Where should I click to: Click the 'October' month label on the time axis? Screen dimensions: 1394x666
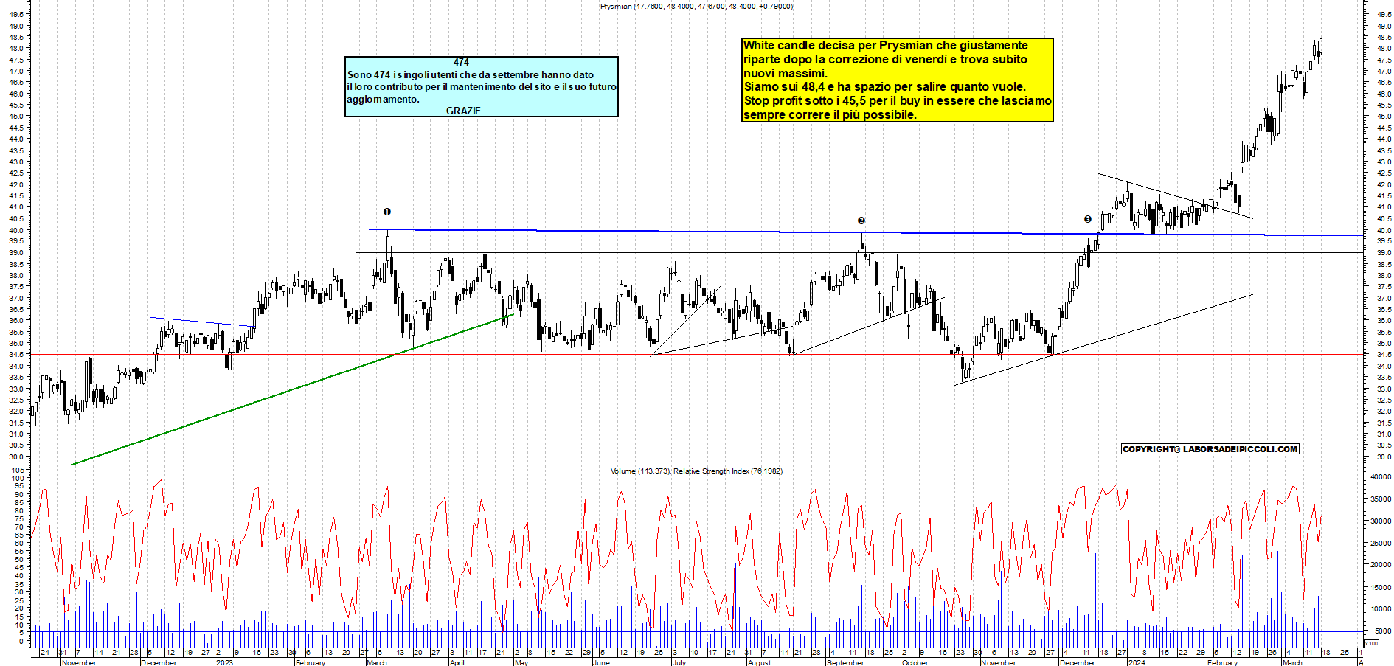click(x=915, y=662)
